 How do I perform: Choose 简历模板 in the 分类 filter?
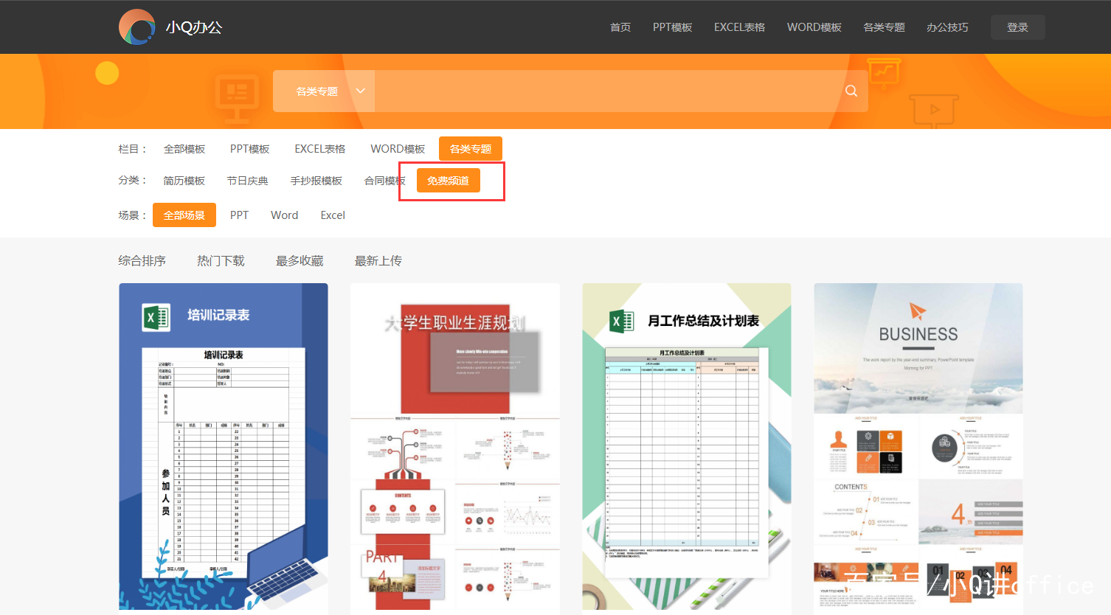[184, 181]
